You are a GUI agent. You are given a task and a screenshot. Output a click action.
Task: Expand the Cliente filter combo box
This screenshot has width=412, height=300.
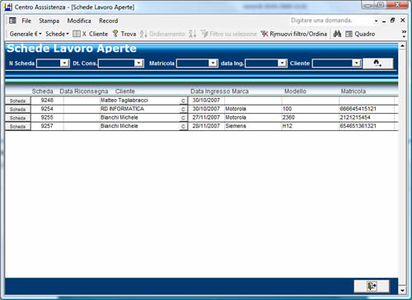[x=356, y=63]
